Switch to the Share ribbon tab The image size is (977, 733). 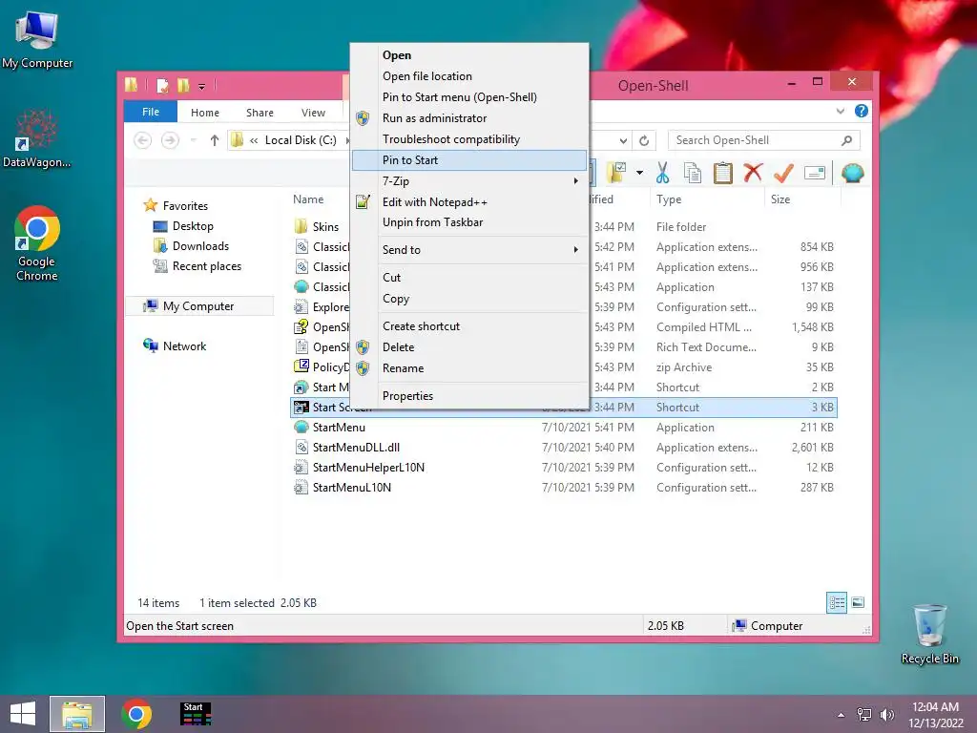260,113
